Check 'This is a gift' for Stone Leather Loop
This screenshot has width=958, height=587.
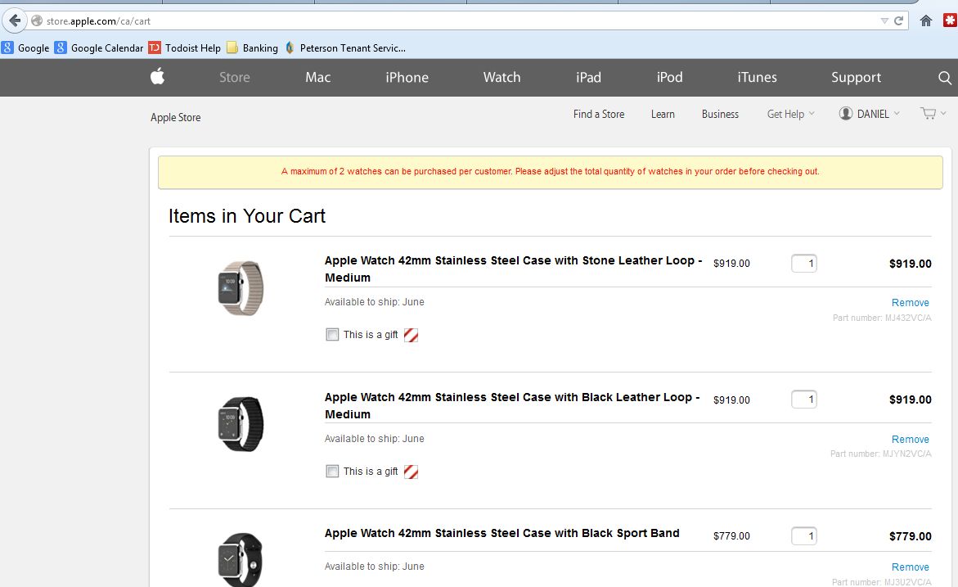[332, 335]
